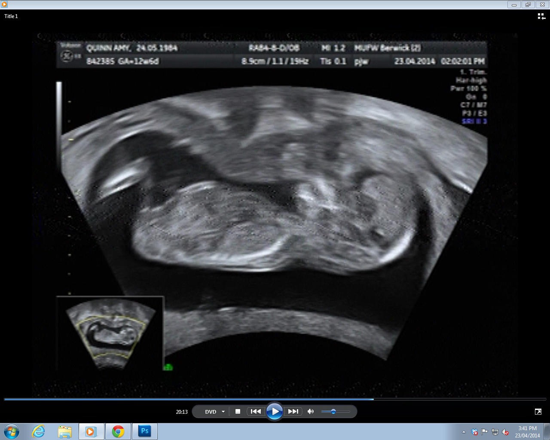This screenshot has height=440, width=550.
Task: Click the elapsed time 20:13 display
Action: coord(182,412)
